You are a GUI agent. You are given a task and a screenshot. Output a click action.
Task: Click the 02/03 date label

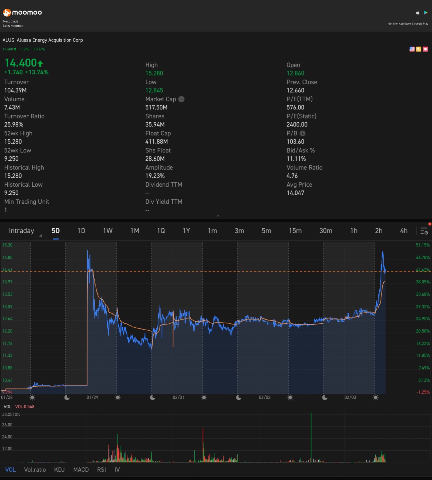point(350,397)
